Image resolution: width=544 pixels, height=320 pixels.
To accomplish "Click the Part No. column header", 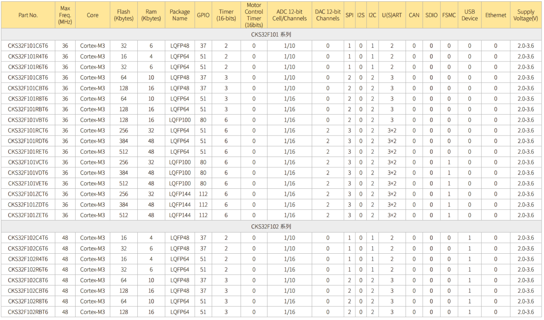I will 28,15.
